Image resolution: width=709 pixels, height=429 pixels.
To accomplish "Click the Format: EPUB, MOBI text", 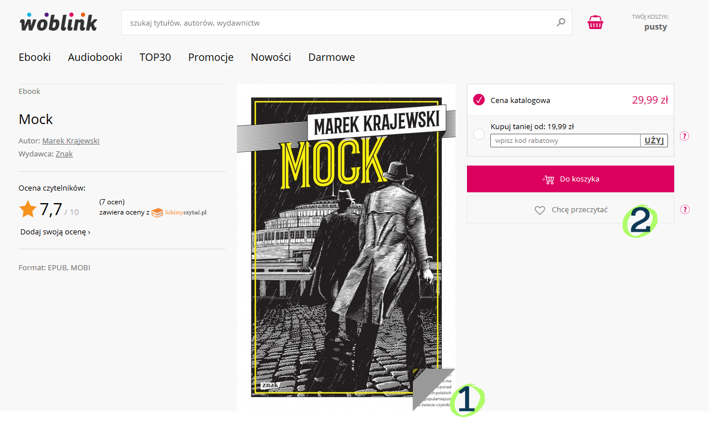I will 55,267.
